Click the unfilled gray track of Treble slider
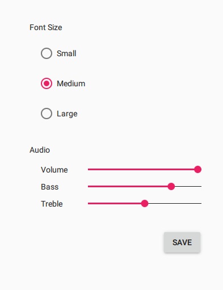This screenshot has height=290, width=223. [175, 203]
